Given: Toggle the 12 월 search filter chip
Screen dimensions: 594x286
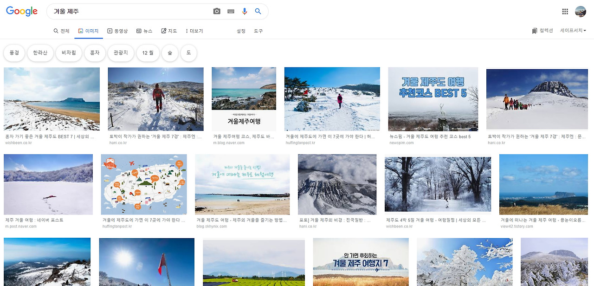Looking at the screenshot, I should coord(148,52).
